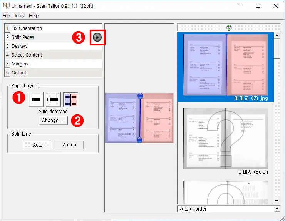Image resolution: width=285 pixels, height=221 pixels.
Task: Select the single page layout icon
Action: pyautogui.click(x=36, y=100)
